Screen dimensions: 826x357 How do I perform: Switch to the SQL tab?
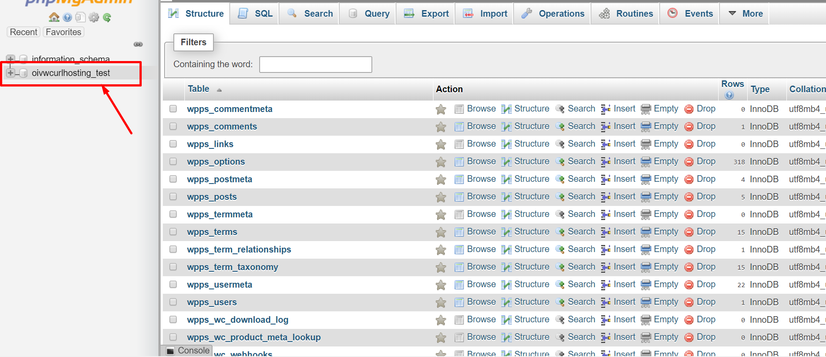click(x=255, y=14)
